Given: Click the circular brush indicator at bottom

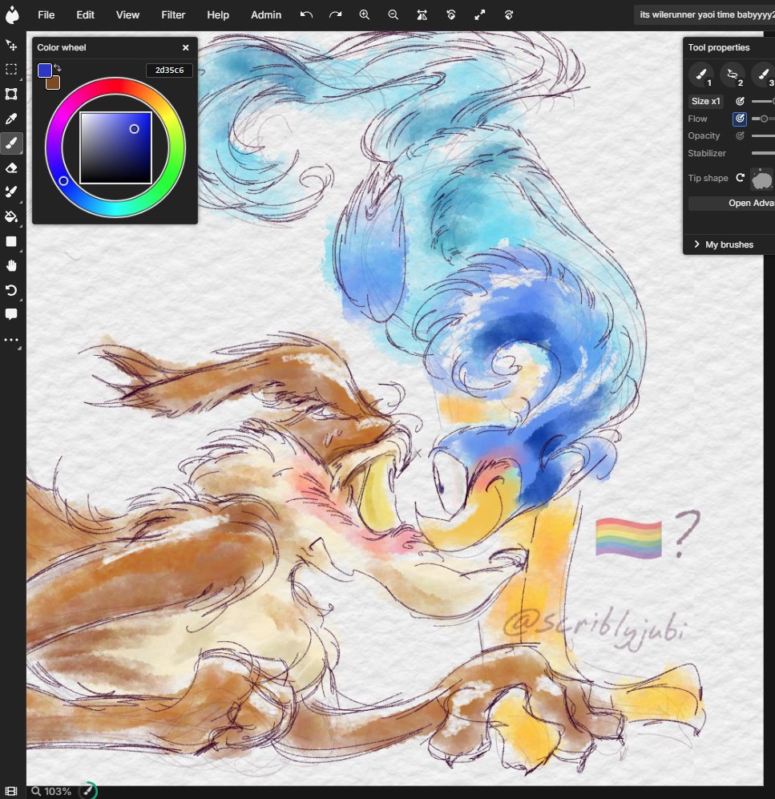Looking at the screenshot, I should pos(88,790).
